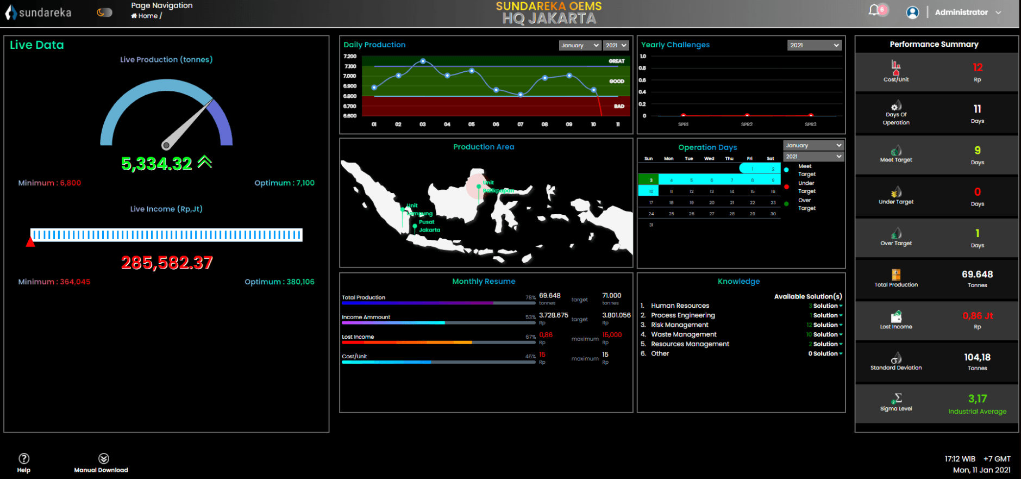This screenshot has width=1021, height=479.
Task: Select calendar day 1 in Operation Days
Action: pos(753,169)
